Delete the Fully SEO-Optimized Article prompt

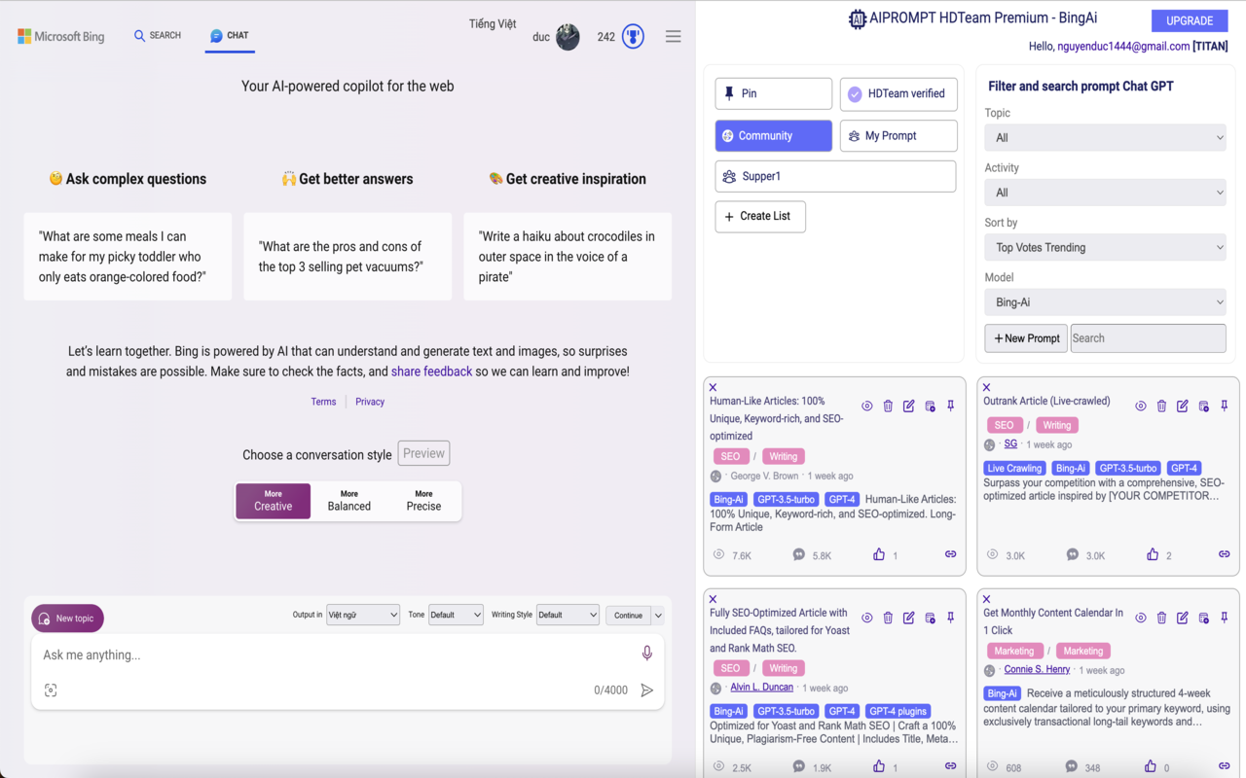[x=888, y=618]
